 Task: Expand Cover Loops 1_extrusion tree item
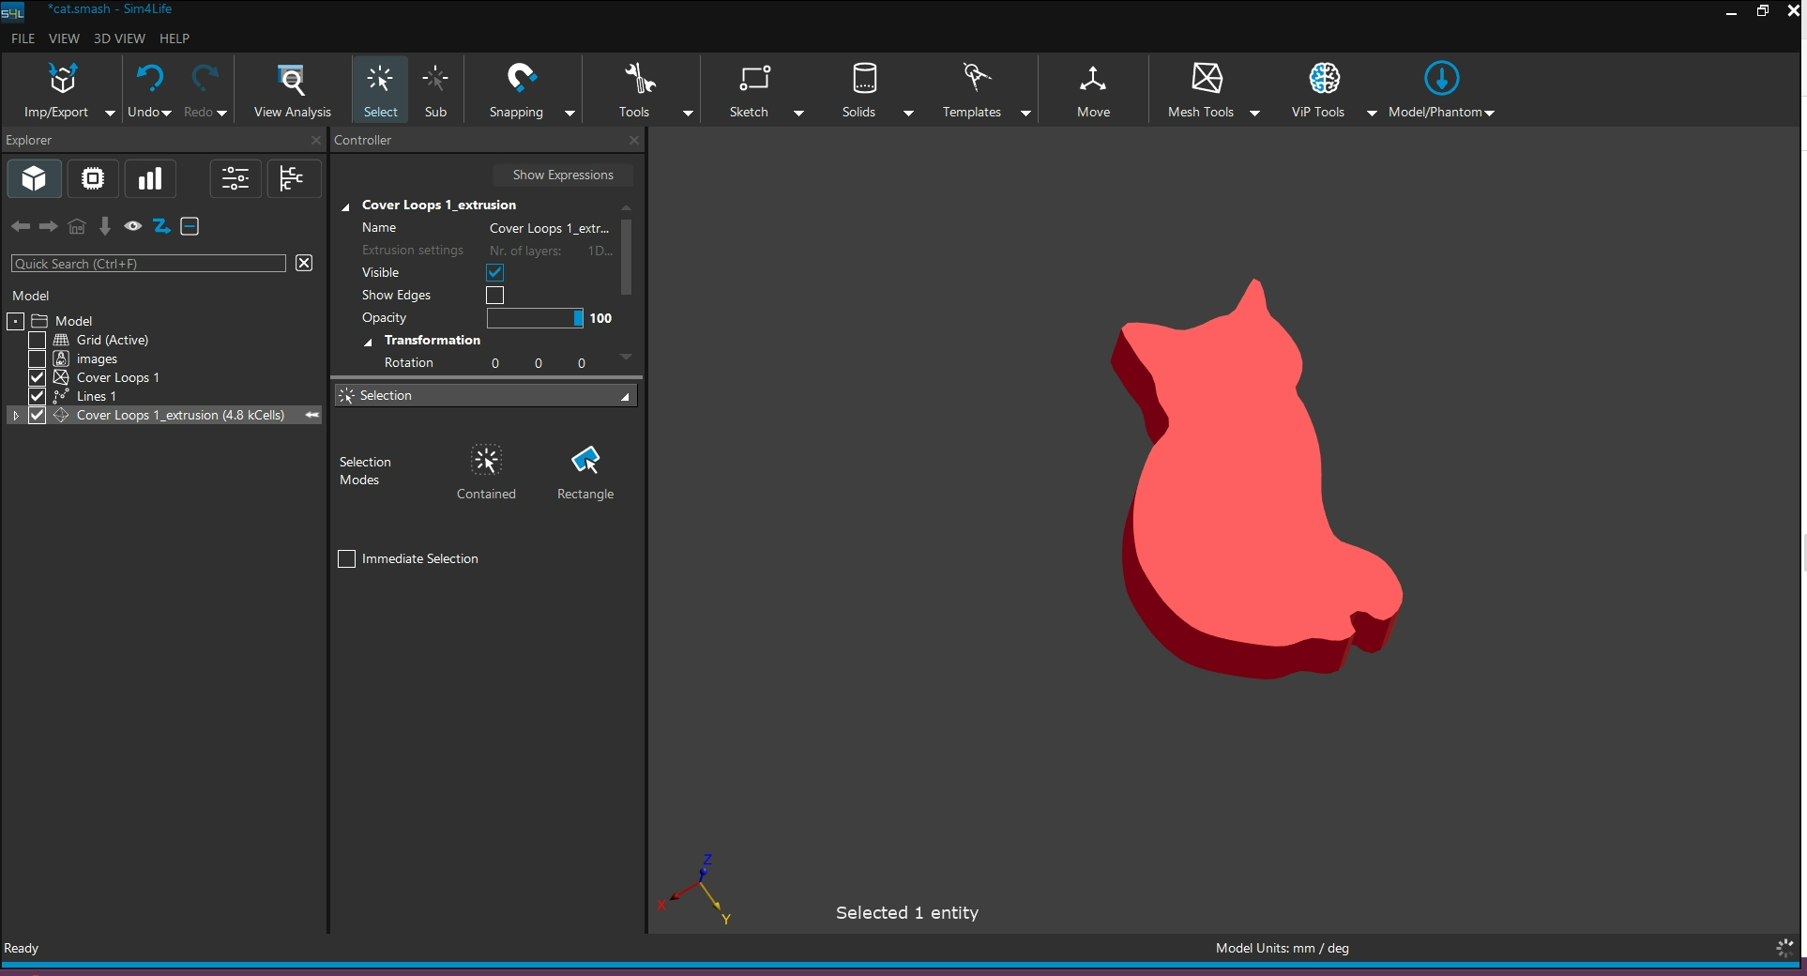coord(16,415)
